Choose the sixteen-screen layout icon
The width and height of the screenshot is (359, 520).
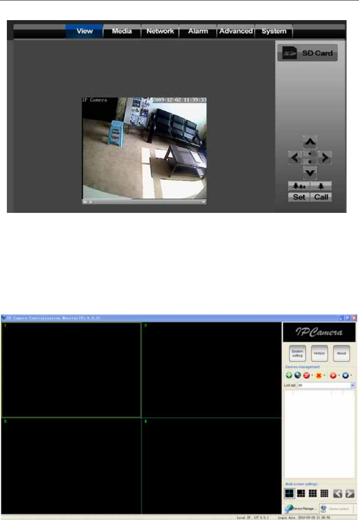click(325, 493)
